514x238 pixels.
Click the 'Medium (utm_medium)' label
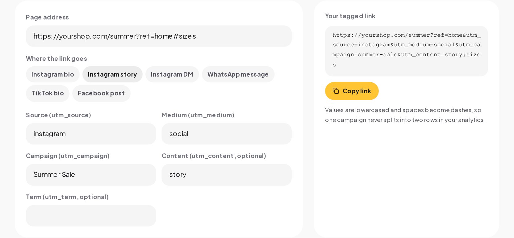[x=198, y=115]
